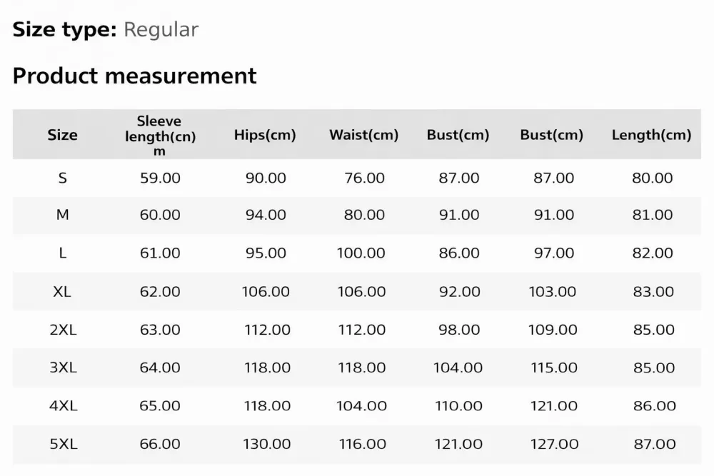The image size is (714, 476).
Task: Click the Regular size type text
Action: [161, 29]
